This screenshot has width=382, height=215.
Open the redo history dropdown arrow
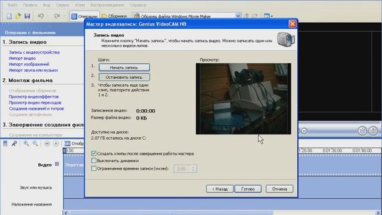[64, 16]
